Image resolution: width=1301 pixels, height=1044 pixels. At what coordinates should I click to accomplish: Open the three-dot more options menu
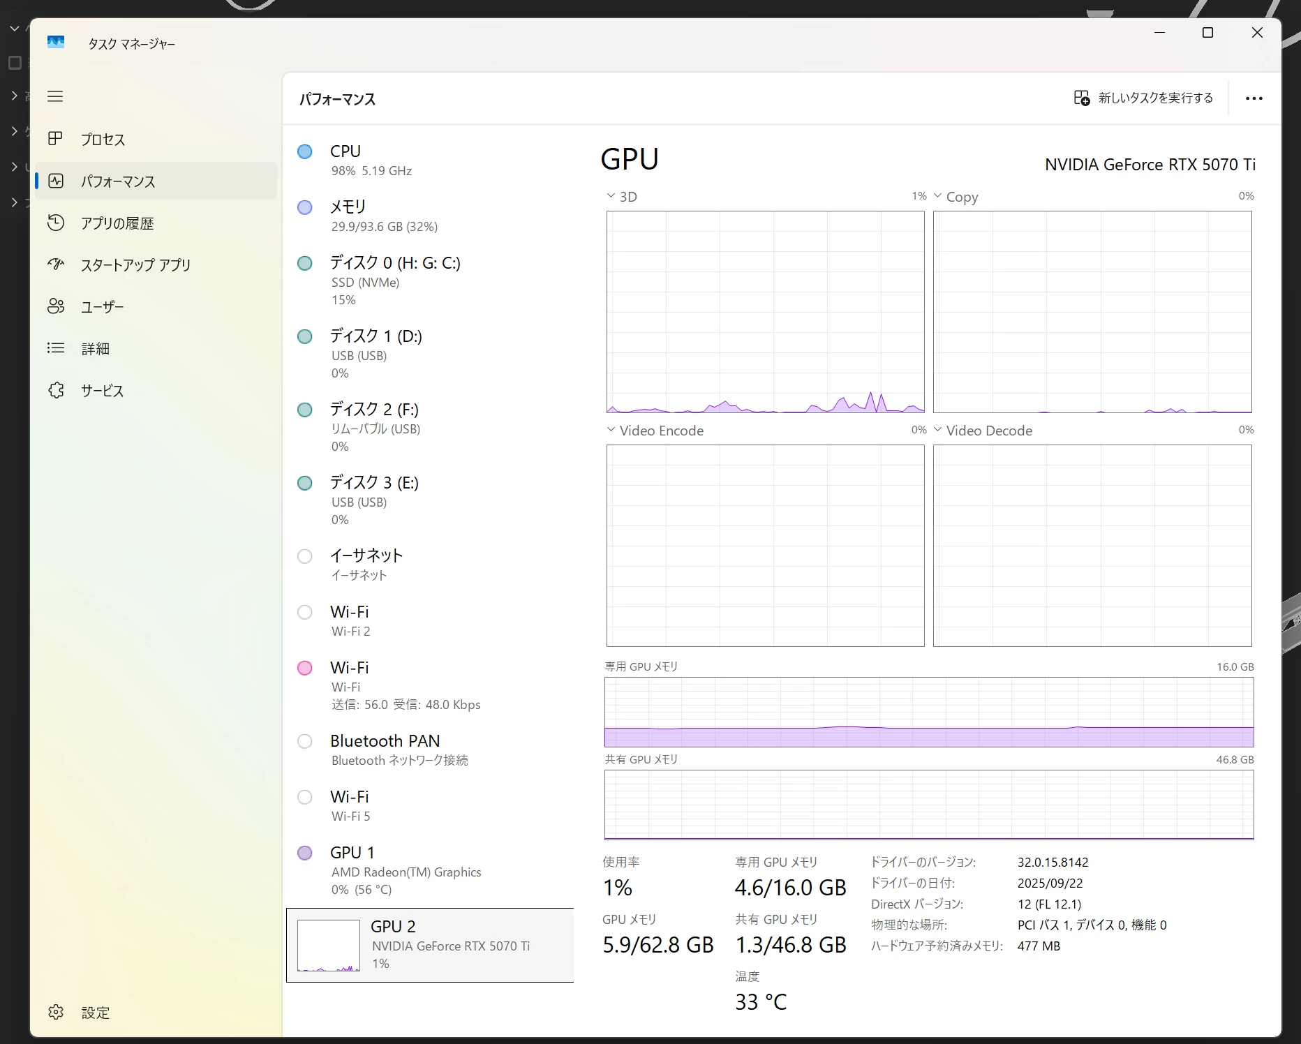[x=1254, y=98]
